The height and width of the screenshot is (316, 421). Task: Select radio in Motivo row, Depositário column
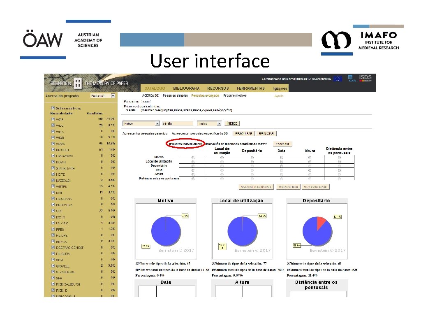tap(252, 158)
